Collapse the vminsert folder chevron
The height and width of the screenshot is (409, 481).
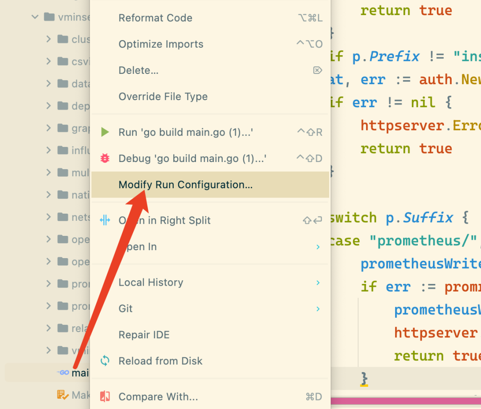click(x=35, y=17)
